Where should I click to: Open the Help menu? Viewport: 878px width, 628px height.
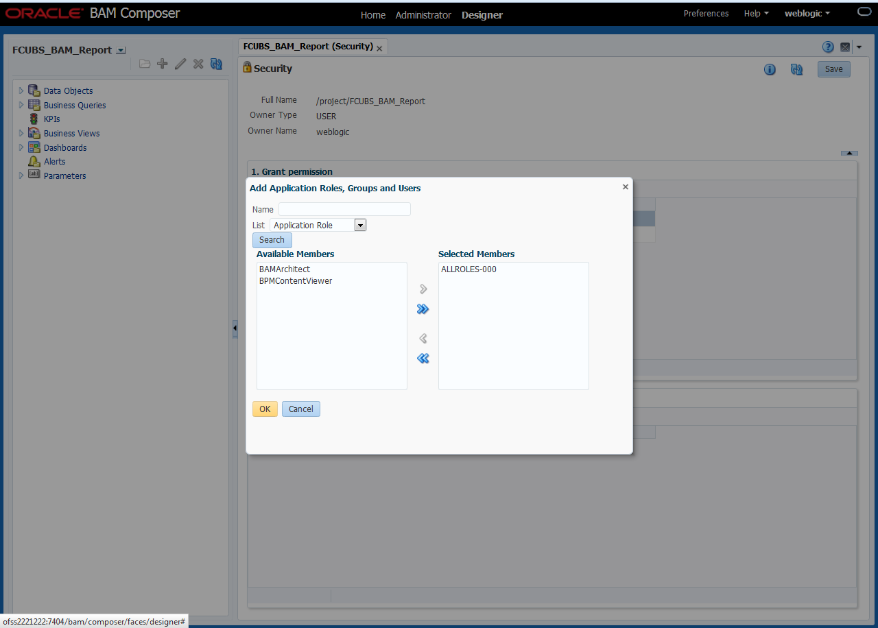click(756, 13)
